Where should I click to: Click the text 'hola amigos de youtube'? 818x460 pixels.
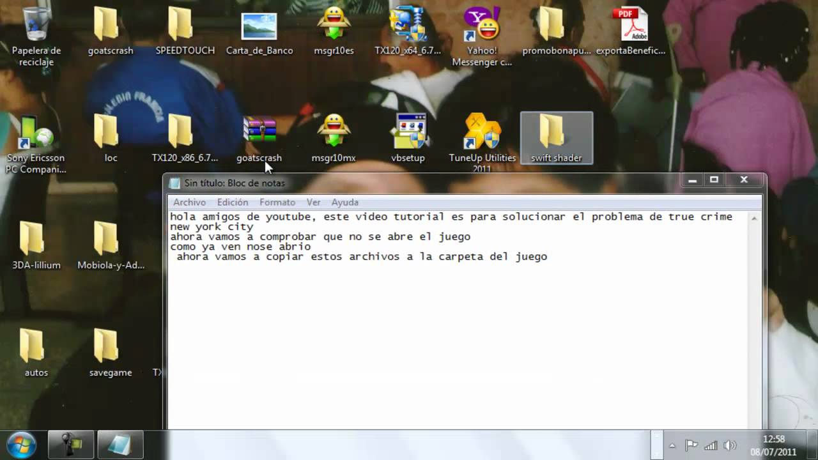click(x=240, y=217)
